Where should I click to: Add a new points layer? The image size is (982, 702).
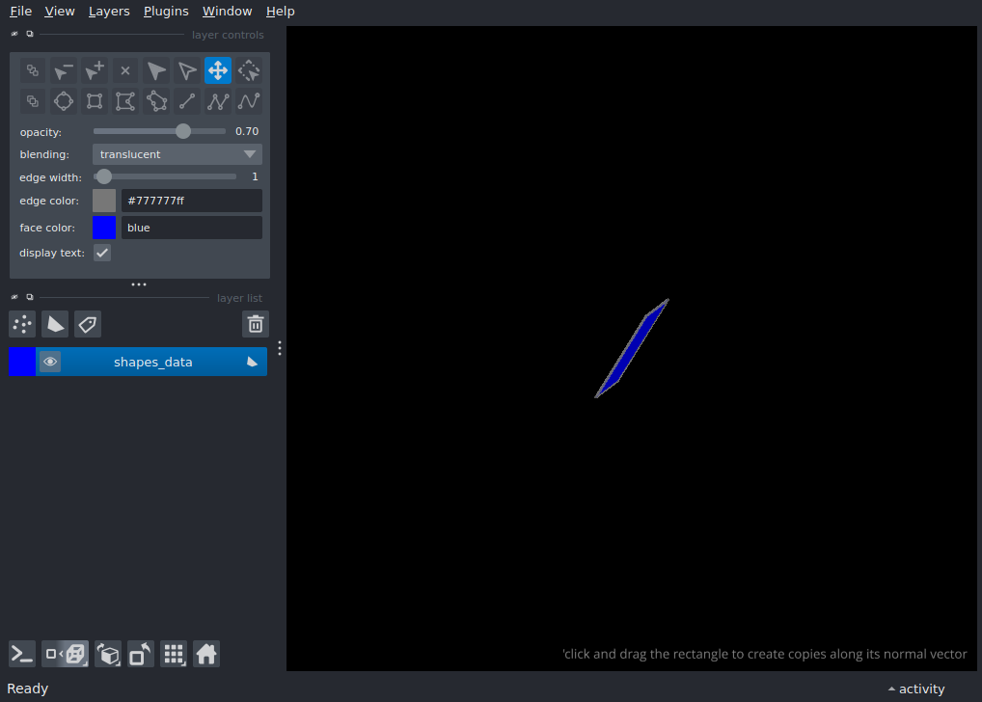(x=21, y=324)
